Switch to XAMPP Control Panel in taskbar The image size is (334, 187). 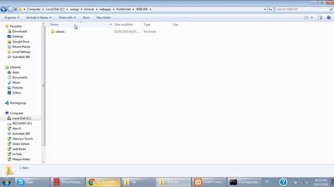coord(209,182)
